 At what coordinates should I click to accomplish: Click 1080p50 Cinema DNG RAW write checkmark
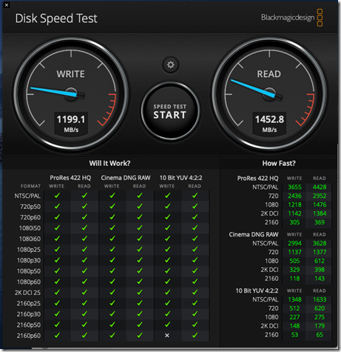pyautogui.click(x=112, y=270)
